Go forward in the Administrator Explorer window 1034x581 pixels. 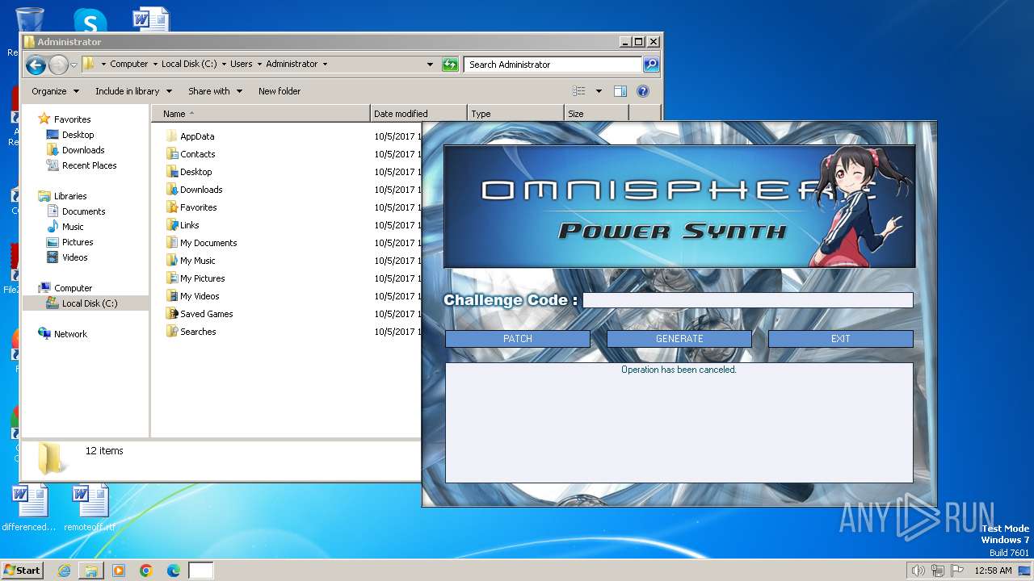pyautogui.click(x=58, y=65)
